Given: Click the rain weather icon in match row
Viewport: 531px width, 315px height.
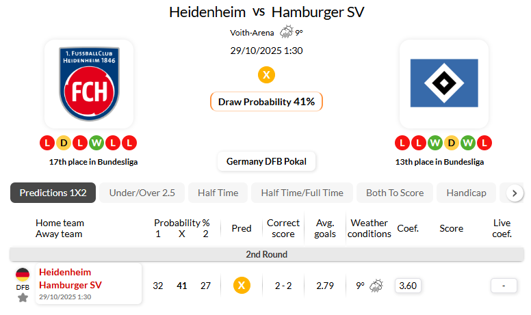Looking at the screenshot, I should coord(376,286).
